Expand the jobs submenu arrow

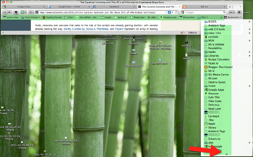tap(249, 143)
